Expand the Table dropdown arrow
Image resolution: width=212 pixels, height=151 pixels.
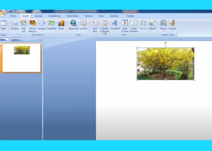coord(3,31)
